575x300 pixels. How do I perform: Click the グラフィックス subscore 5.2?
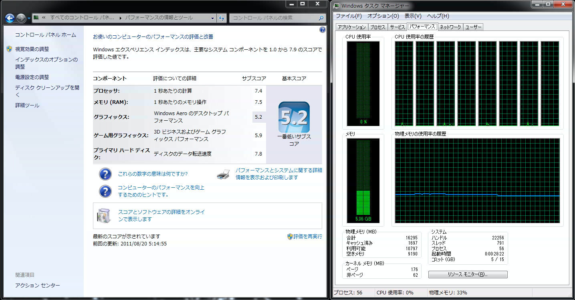click(x=258, y=117)
